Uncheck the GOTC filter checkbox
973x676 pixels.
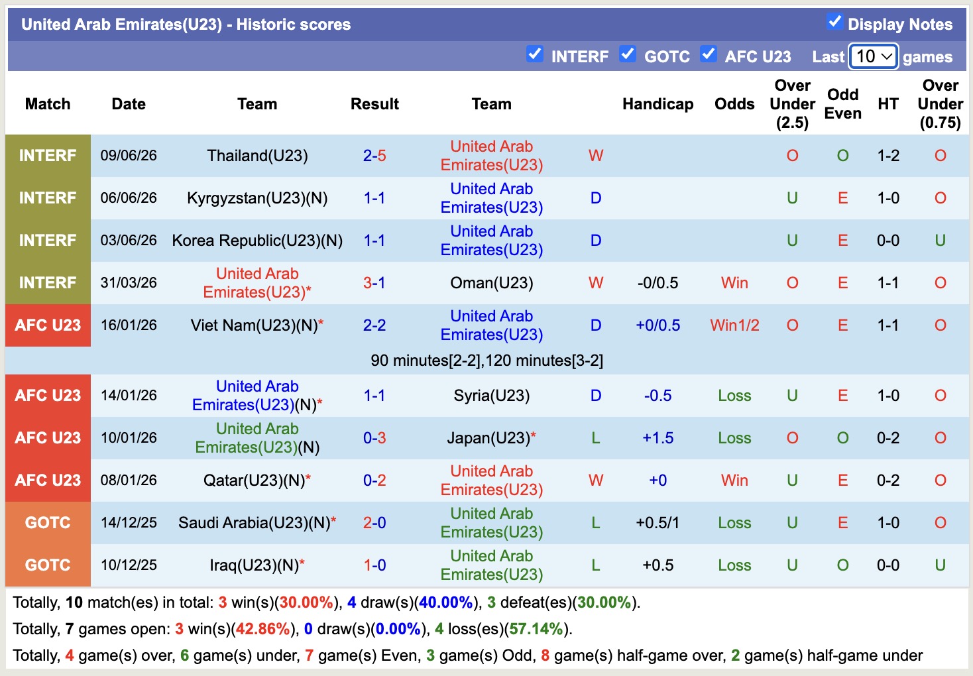click(x=627, y=54)
